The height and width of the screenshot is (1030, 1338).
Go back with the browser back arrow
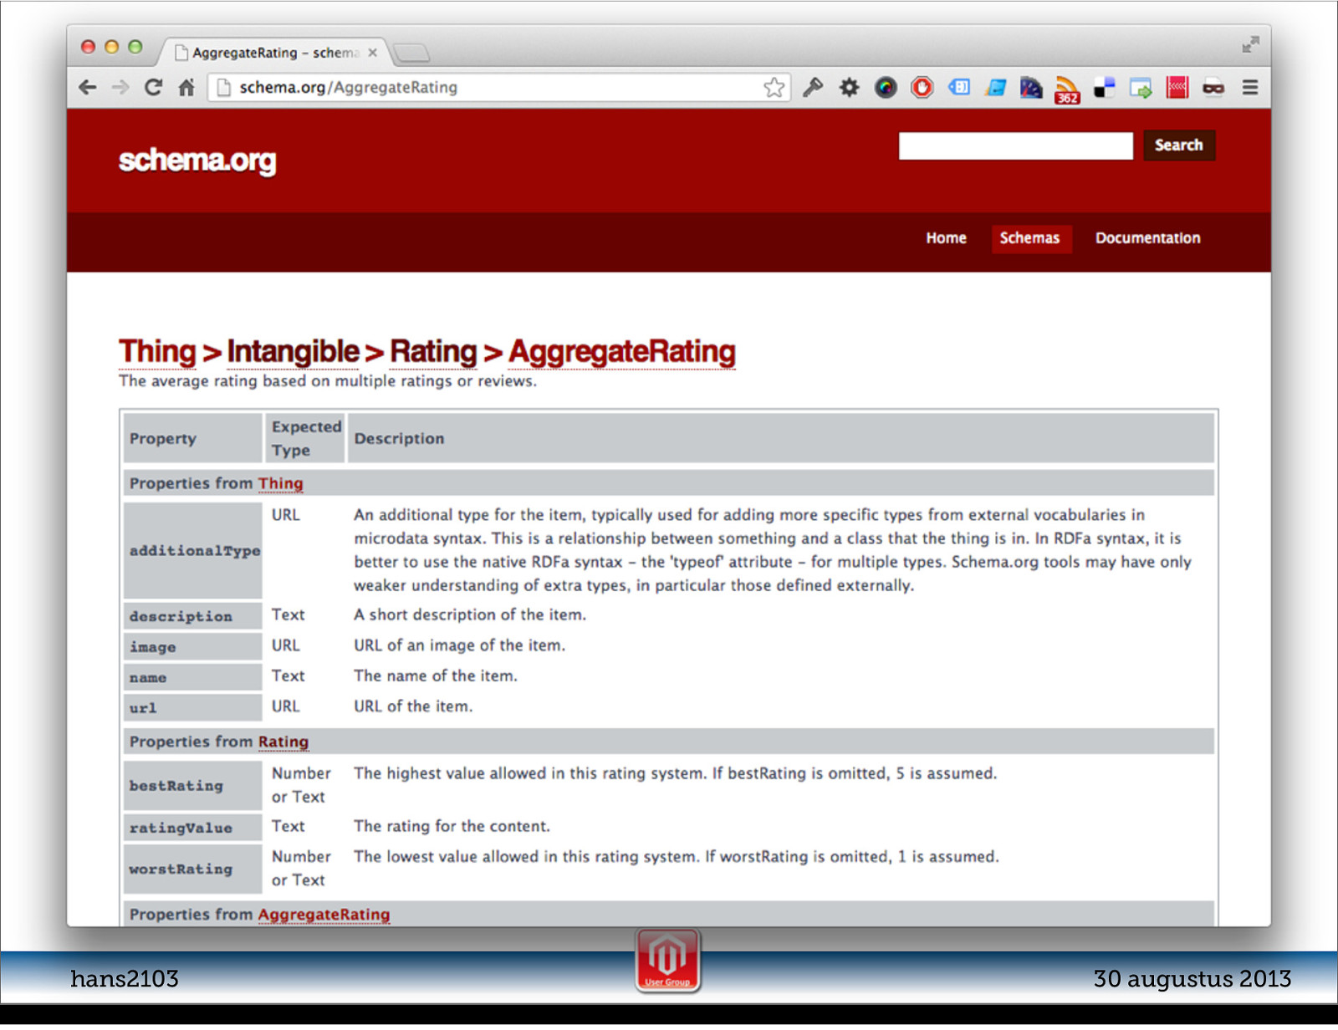click(x=88, y=87)
